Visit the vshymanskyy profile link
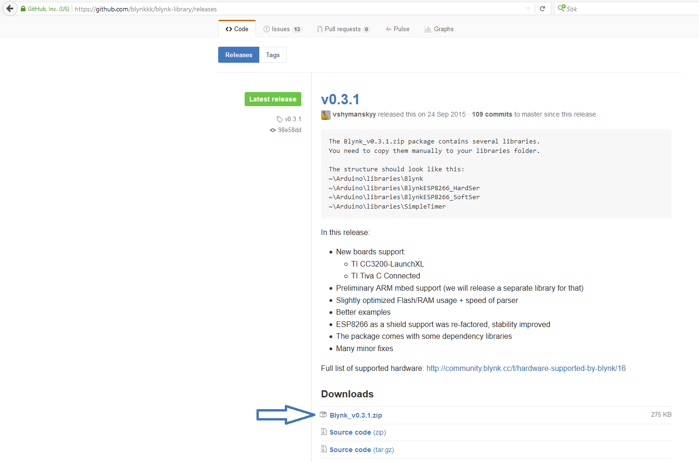Viewport: 699px width, 462px height. pyautogui.click(x=354, y=114)
